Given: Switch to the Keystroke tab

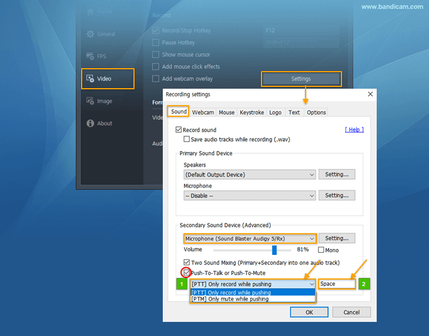Looking at the screenshot, I should (252, 112).
